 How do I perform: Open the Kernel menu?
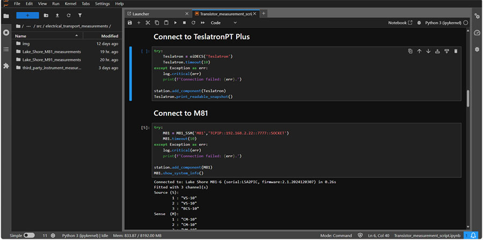point(70,4)
